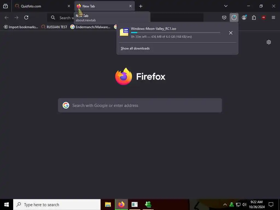Select the New Tab tab
This screenshot has height=210, width=280.
tap(104, 6)
